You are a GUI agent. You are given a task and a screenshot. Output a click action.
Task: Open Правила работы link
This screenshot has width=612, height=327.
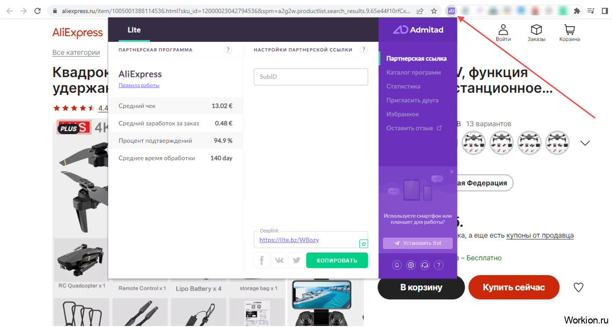139,85
